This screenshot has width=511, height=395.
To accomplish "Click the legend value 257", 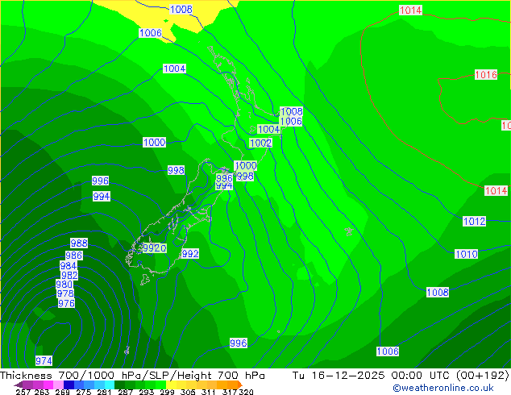I will pyautogui.click(x=23, y=392).
